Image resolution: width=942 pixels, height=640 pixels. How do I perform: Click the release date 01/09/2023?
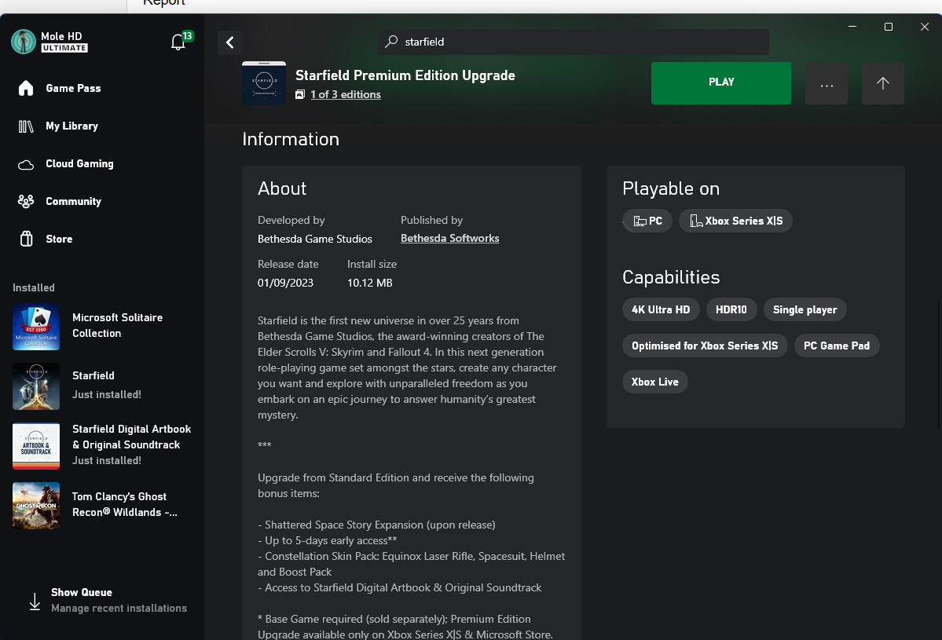(x=285, y=283)
